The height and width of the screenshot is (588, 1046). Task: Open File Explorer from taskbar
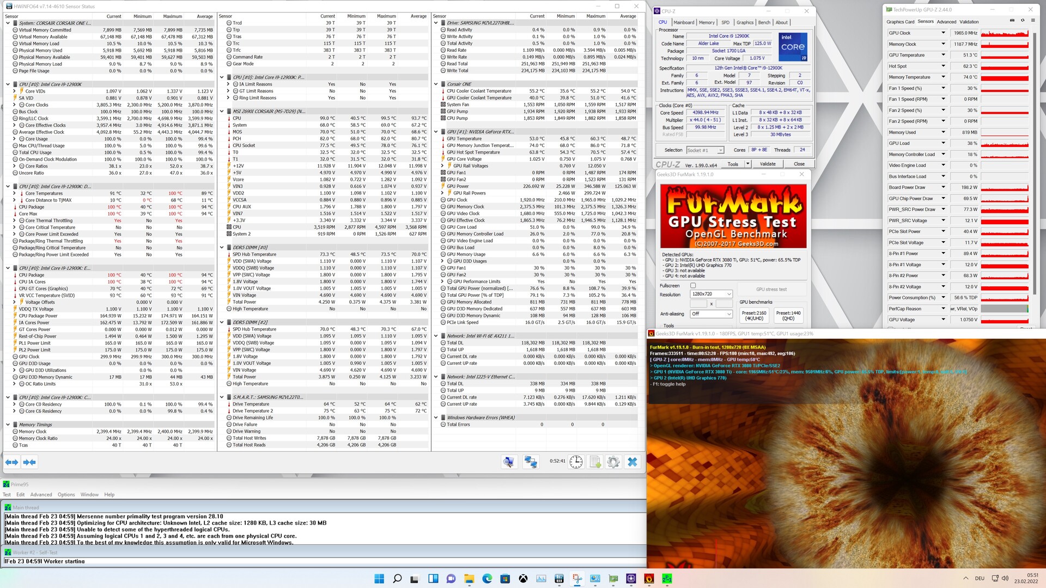(x=469, y=578)
